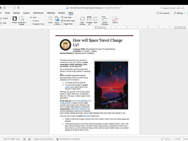Open the Comments pane
188x141 pixels.
coord(163,13)
